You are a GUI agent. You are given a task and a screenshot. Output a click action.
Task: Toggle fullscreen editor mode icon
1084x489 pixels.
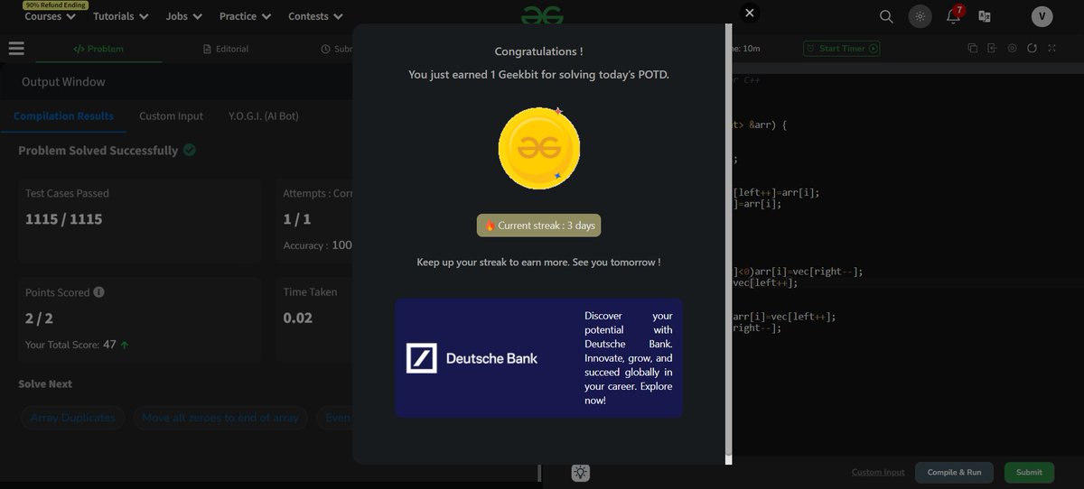pos(1052,49)
